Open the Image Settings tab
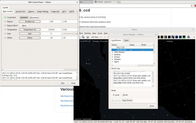 [x=43, y=11]
